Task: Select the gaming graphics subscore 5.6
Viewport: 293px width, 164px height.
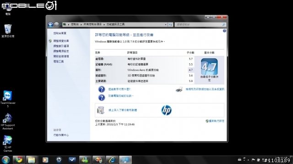Action: point(190,76)
